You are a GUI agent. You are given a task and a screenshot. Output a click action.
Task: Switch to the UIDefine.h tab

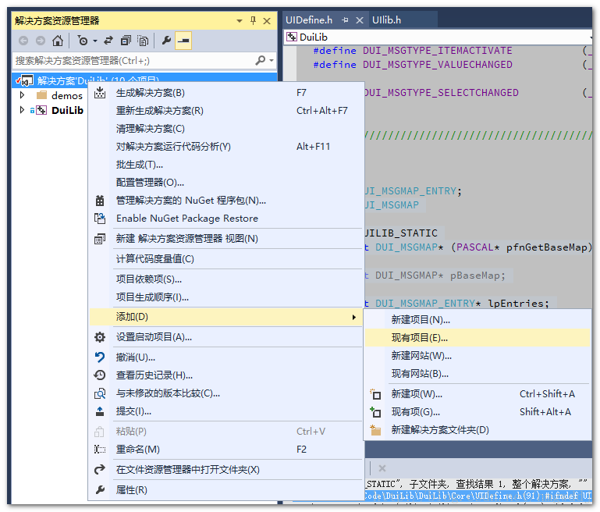(x=309, y=20)
